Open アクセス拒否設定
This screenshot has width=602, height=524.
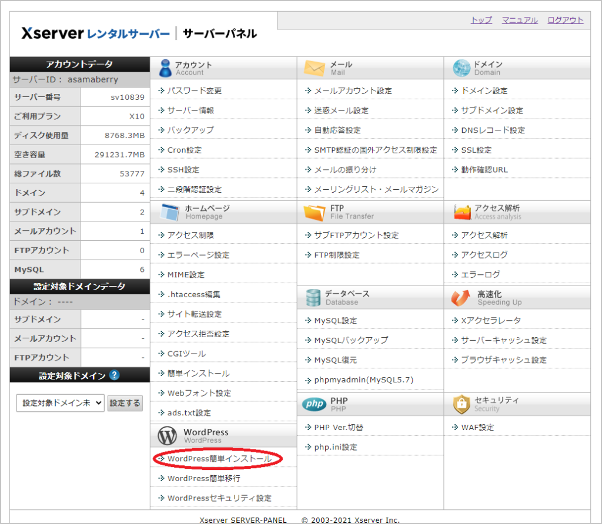point(199,334)
